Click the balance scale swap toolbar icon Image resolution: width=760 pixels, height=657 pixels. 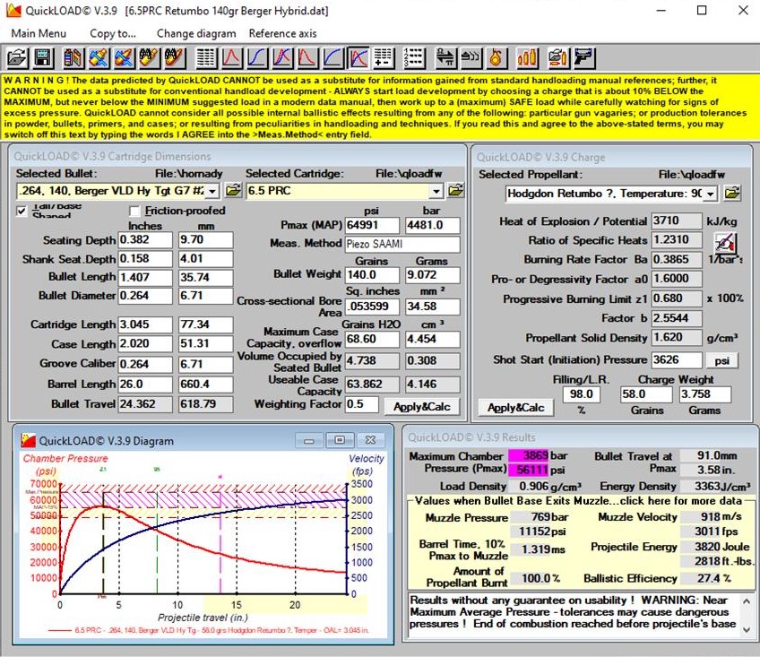point(445,57)
